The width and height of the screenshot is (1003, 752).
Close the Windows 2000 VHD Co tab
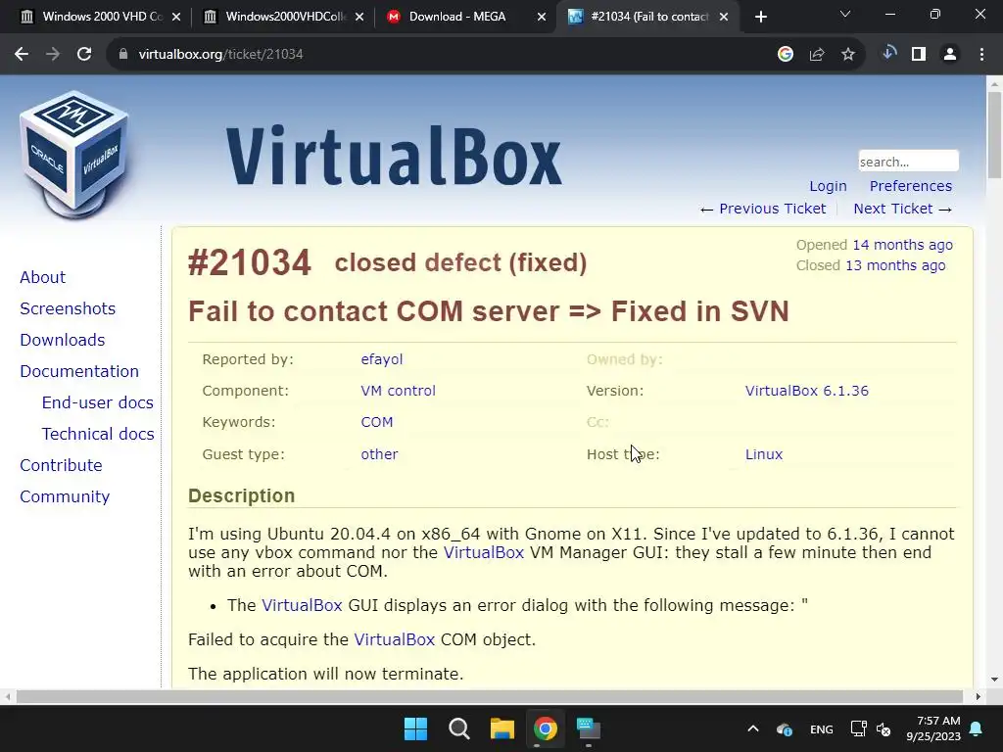[x=176, y=18]
